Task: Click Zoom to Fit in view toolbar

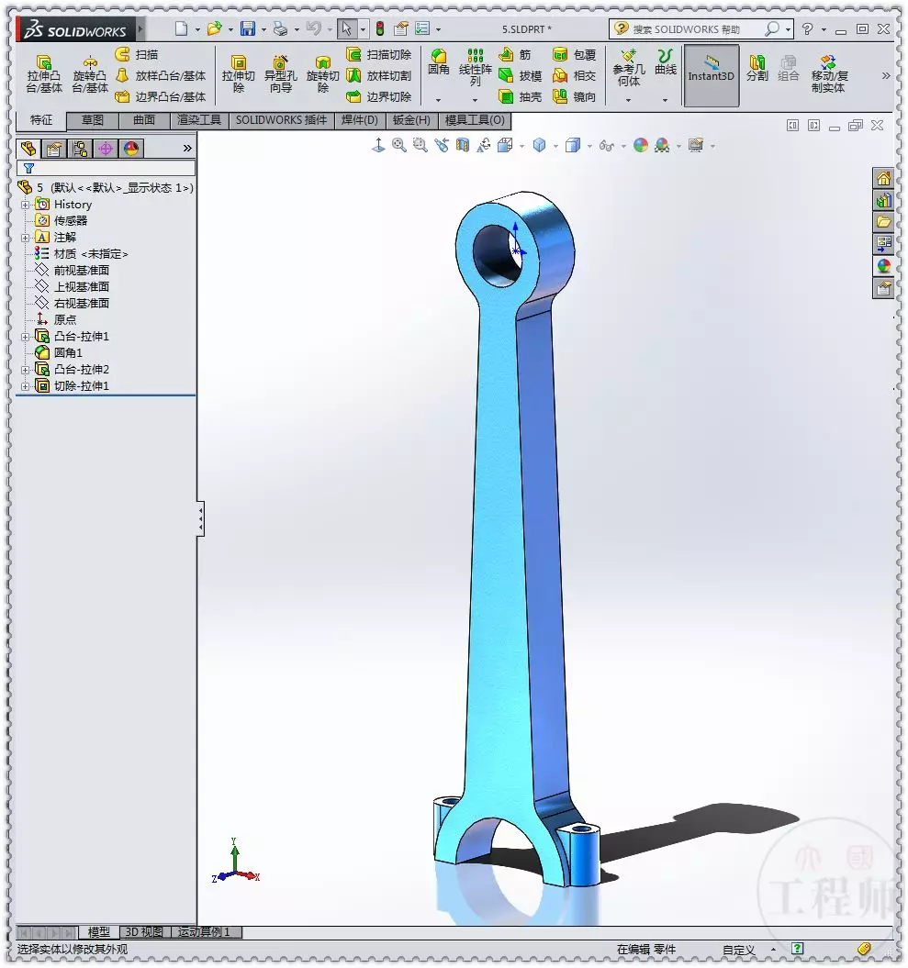Action: [x=399, y=145]
